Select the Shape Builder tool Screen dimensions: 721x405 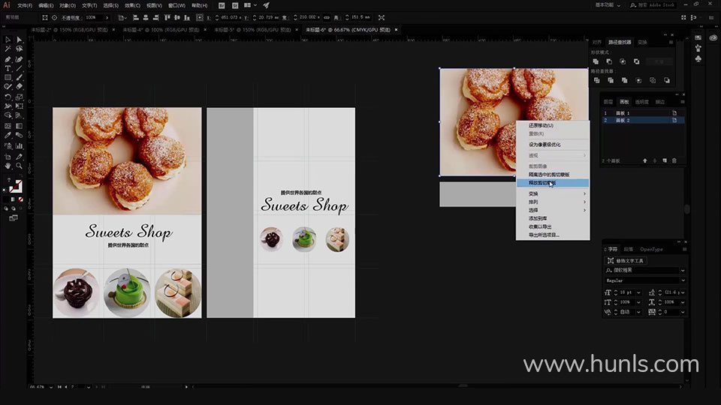(8, 115)
